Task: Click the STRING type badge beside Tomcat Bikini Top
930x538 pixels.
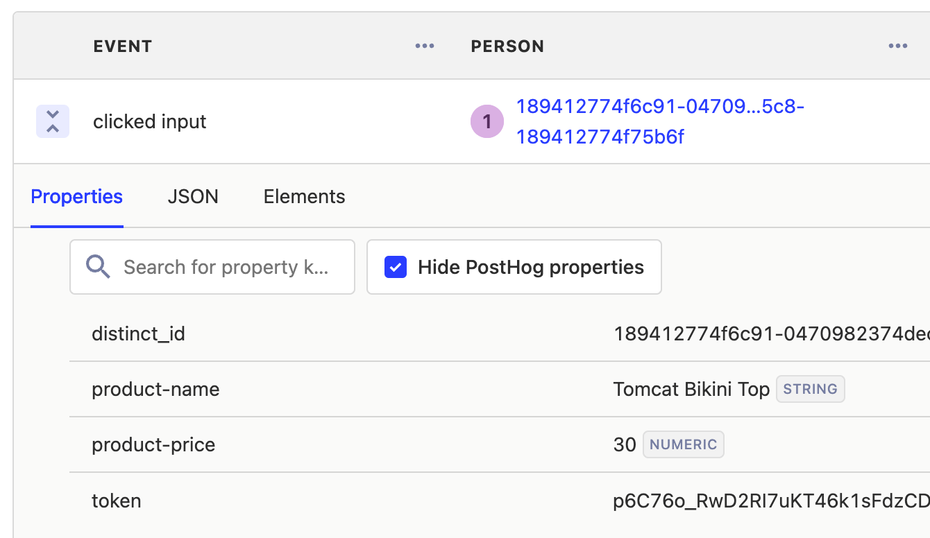Action: click(x=810, y=389)
